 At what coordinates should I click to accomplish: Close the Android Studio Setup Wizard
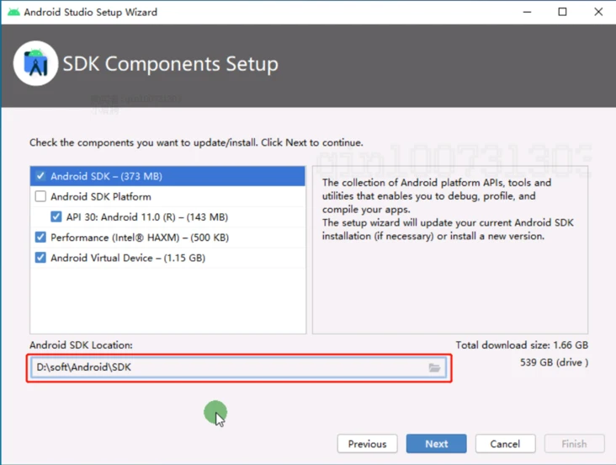pos(598,12)
